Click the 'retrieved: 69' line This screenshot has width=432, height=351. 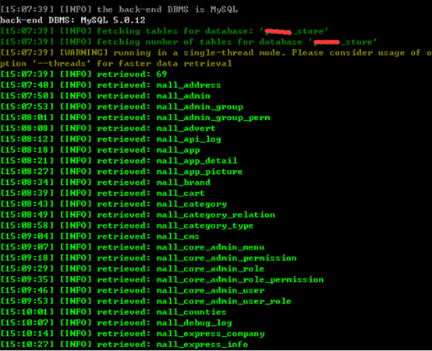tap(83, 74)
